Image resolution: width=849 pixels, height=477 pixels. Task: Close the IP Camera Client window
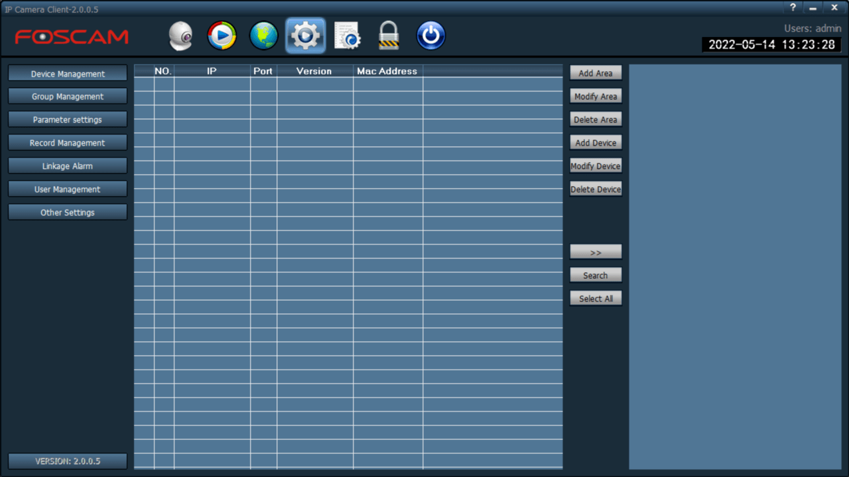click(x=834, y=7)
